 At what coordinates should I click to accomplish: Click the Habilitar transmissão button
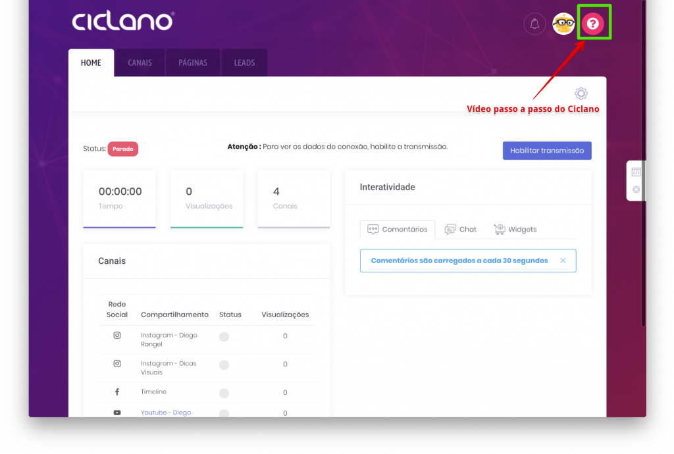pos(547,151)
